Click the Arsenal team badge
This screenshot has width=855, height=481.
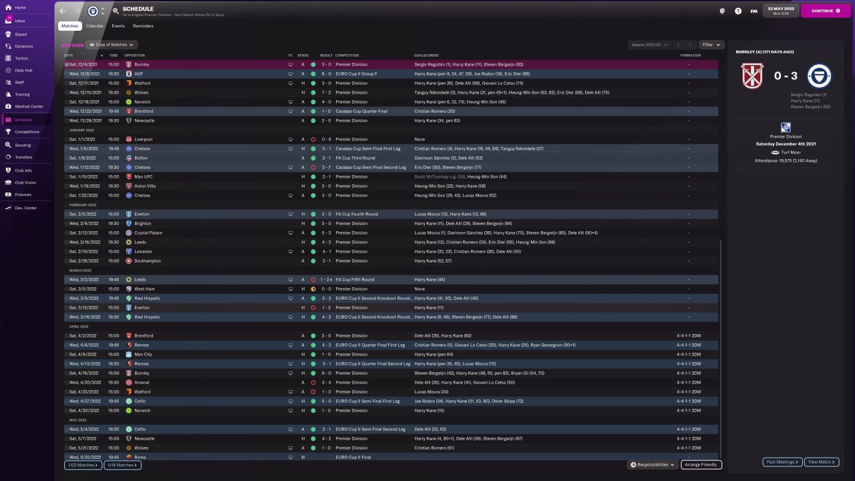click(128, 382)
